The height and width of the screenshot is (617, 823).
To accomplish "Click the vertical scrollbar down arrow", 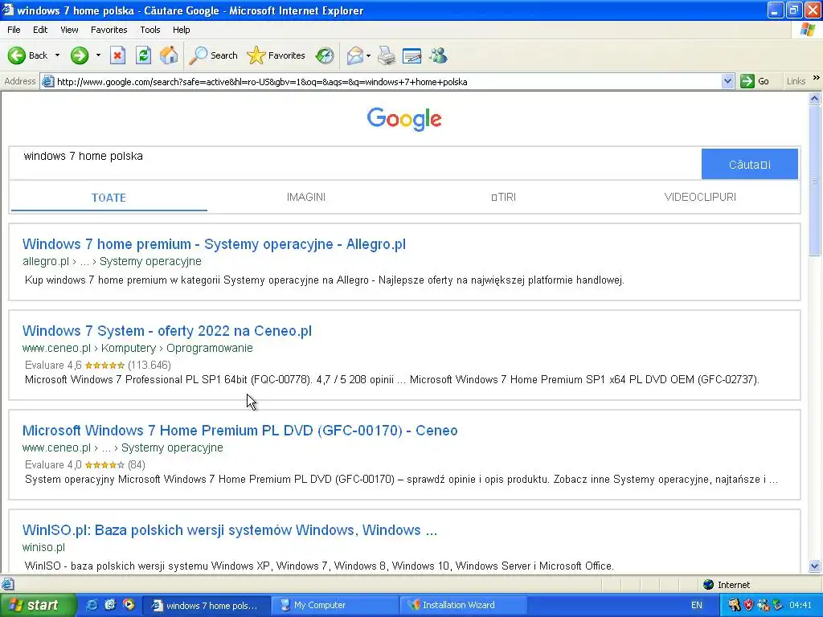I will (x=815, y=566).
